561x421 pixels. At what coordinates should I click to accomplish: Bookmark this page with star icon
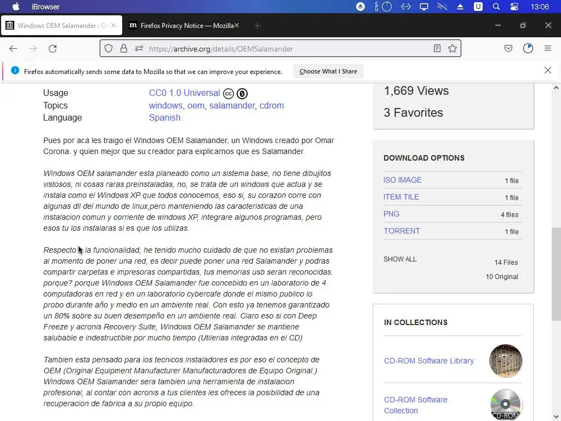[453, 48]
